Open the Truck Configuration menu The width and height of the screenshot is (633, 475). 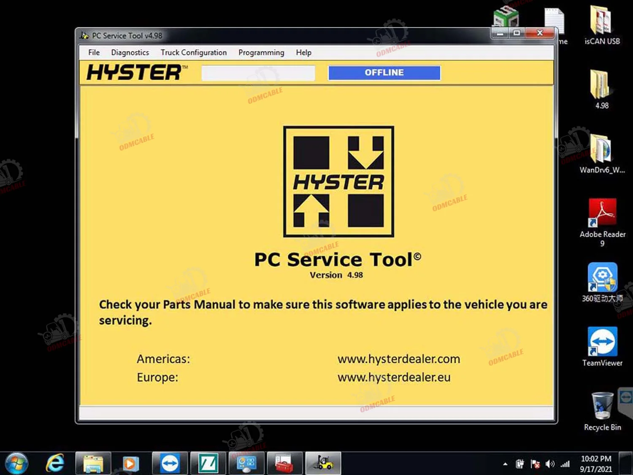pos(193,52)
